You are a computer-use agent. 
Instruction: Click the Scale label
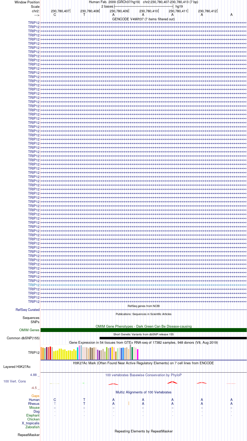[35, 7]
